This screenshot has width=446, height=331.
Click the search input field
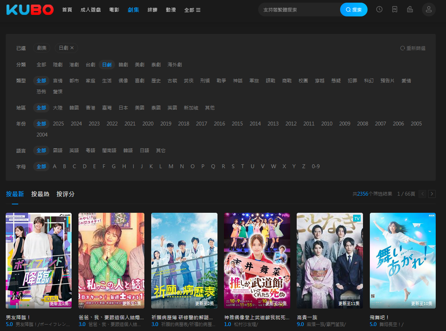[x=299, y=10]
